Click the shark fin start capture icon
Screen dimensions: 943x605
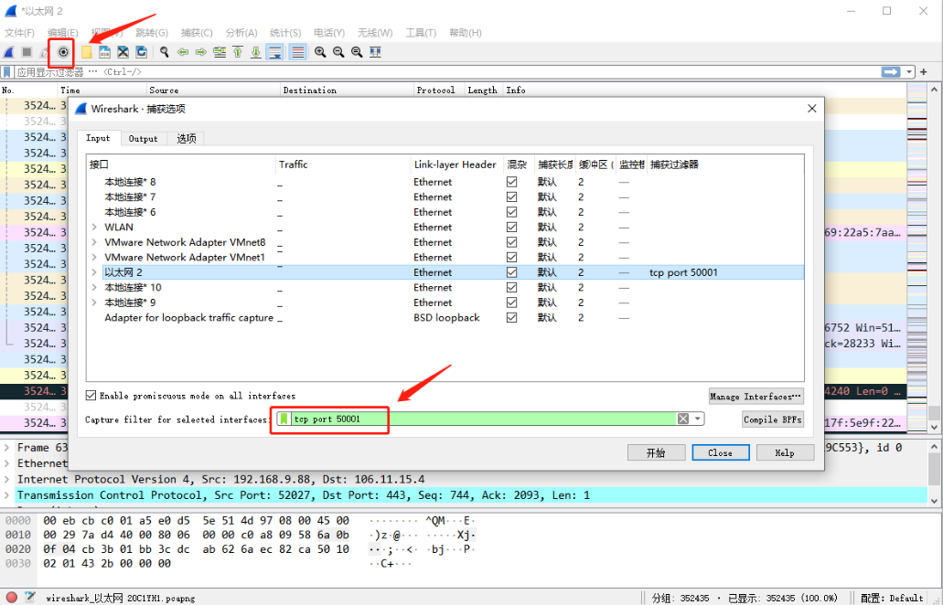(x=9, y=52)
